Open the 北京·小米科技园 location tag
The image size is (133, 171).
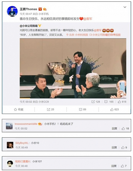[x=77, y=35]
